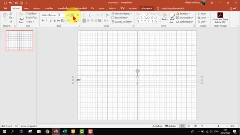Click Convert to SmartArt button
The height and width of the screenshot is (135, 240).
(122, 22)
